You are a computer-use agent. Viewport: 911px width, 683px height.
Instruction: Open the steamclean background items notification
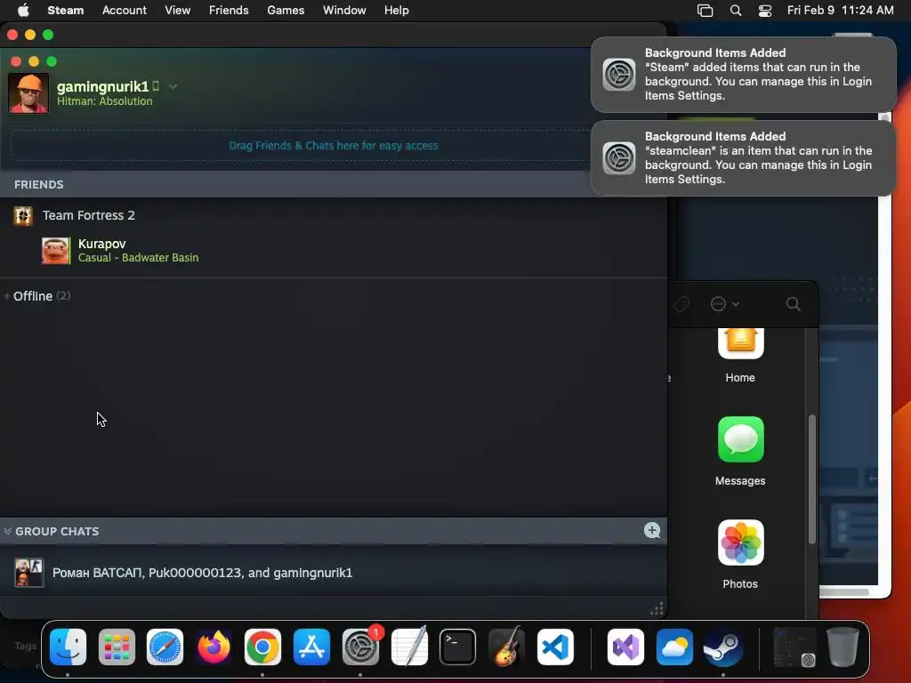(743, 158)
